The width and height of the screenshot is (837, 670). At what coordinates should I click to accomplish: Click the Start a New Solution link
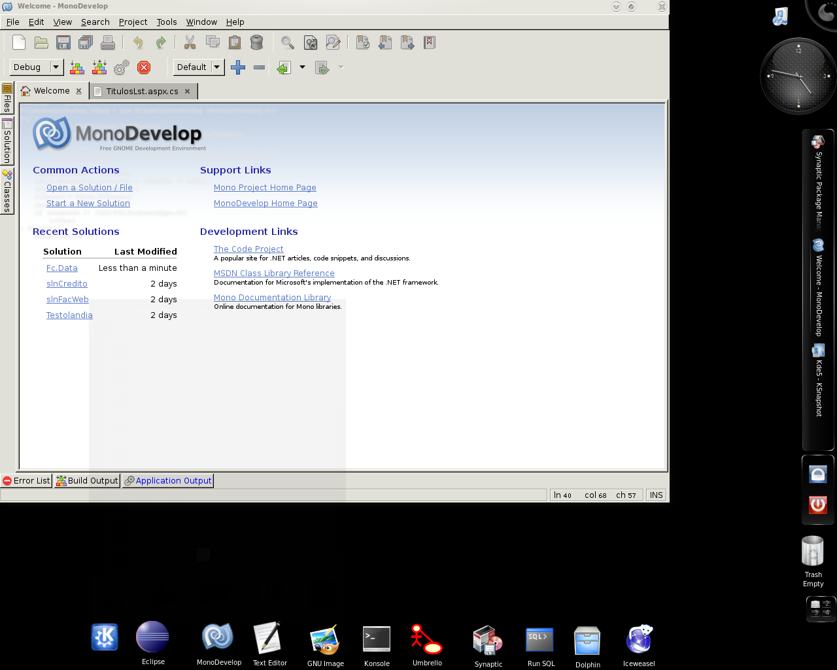[x=88, y=203]
